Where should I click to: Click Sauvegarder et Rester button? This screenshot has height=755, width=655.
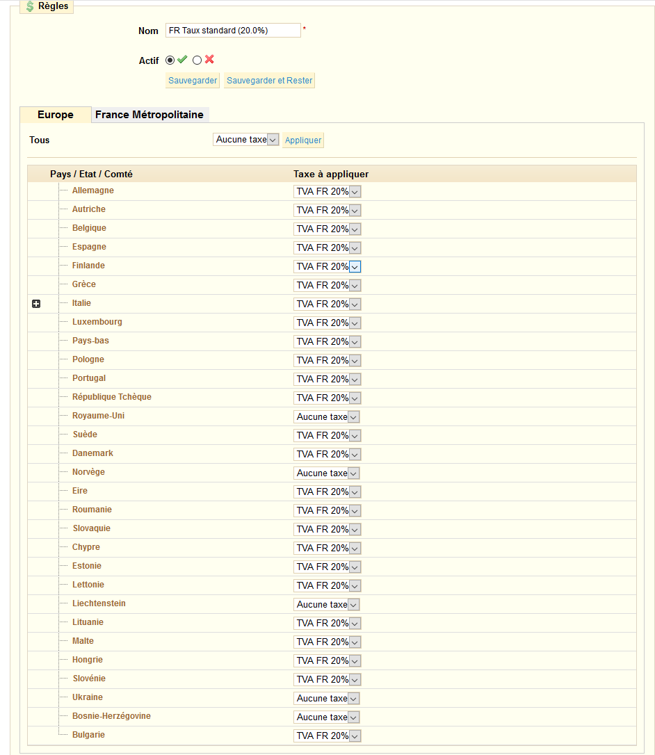coord(269,81)
